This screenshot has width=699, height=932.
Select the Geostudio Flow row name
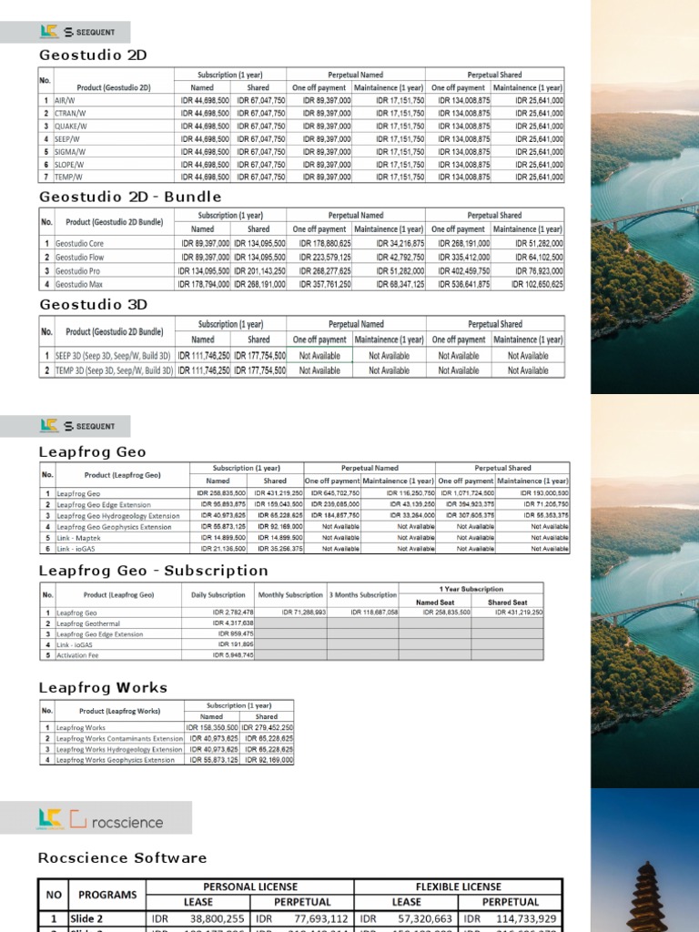[80, 258]
